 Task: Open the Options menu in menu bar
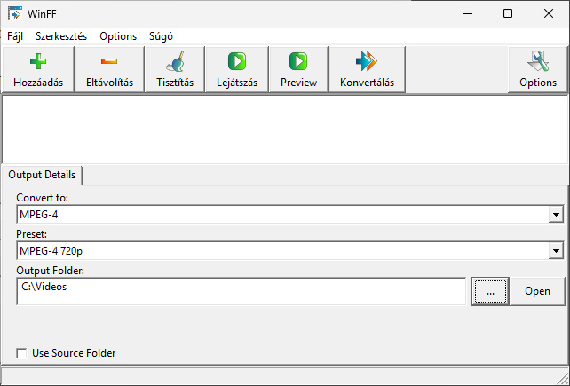(118, 36)
